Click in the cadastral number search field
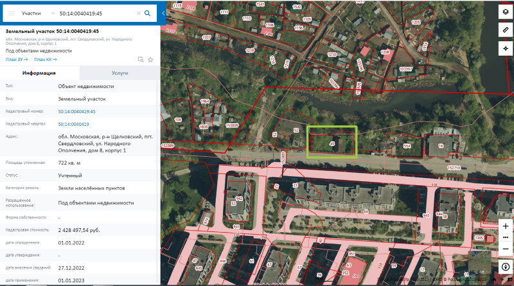Screen dimensions: 514x286 coord(96,13)
